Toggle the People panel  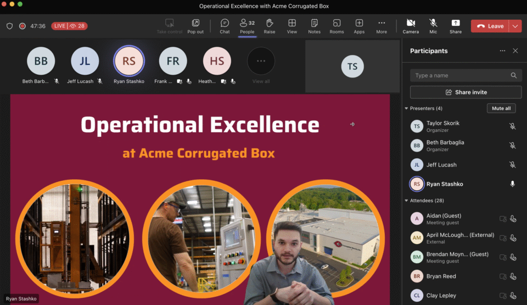(247, 26)
